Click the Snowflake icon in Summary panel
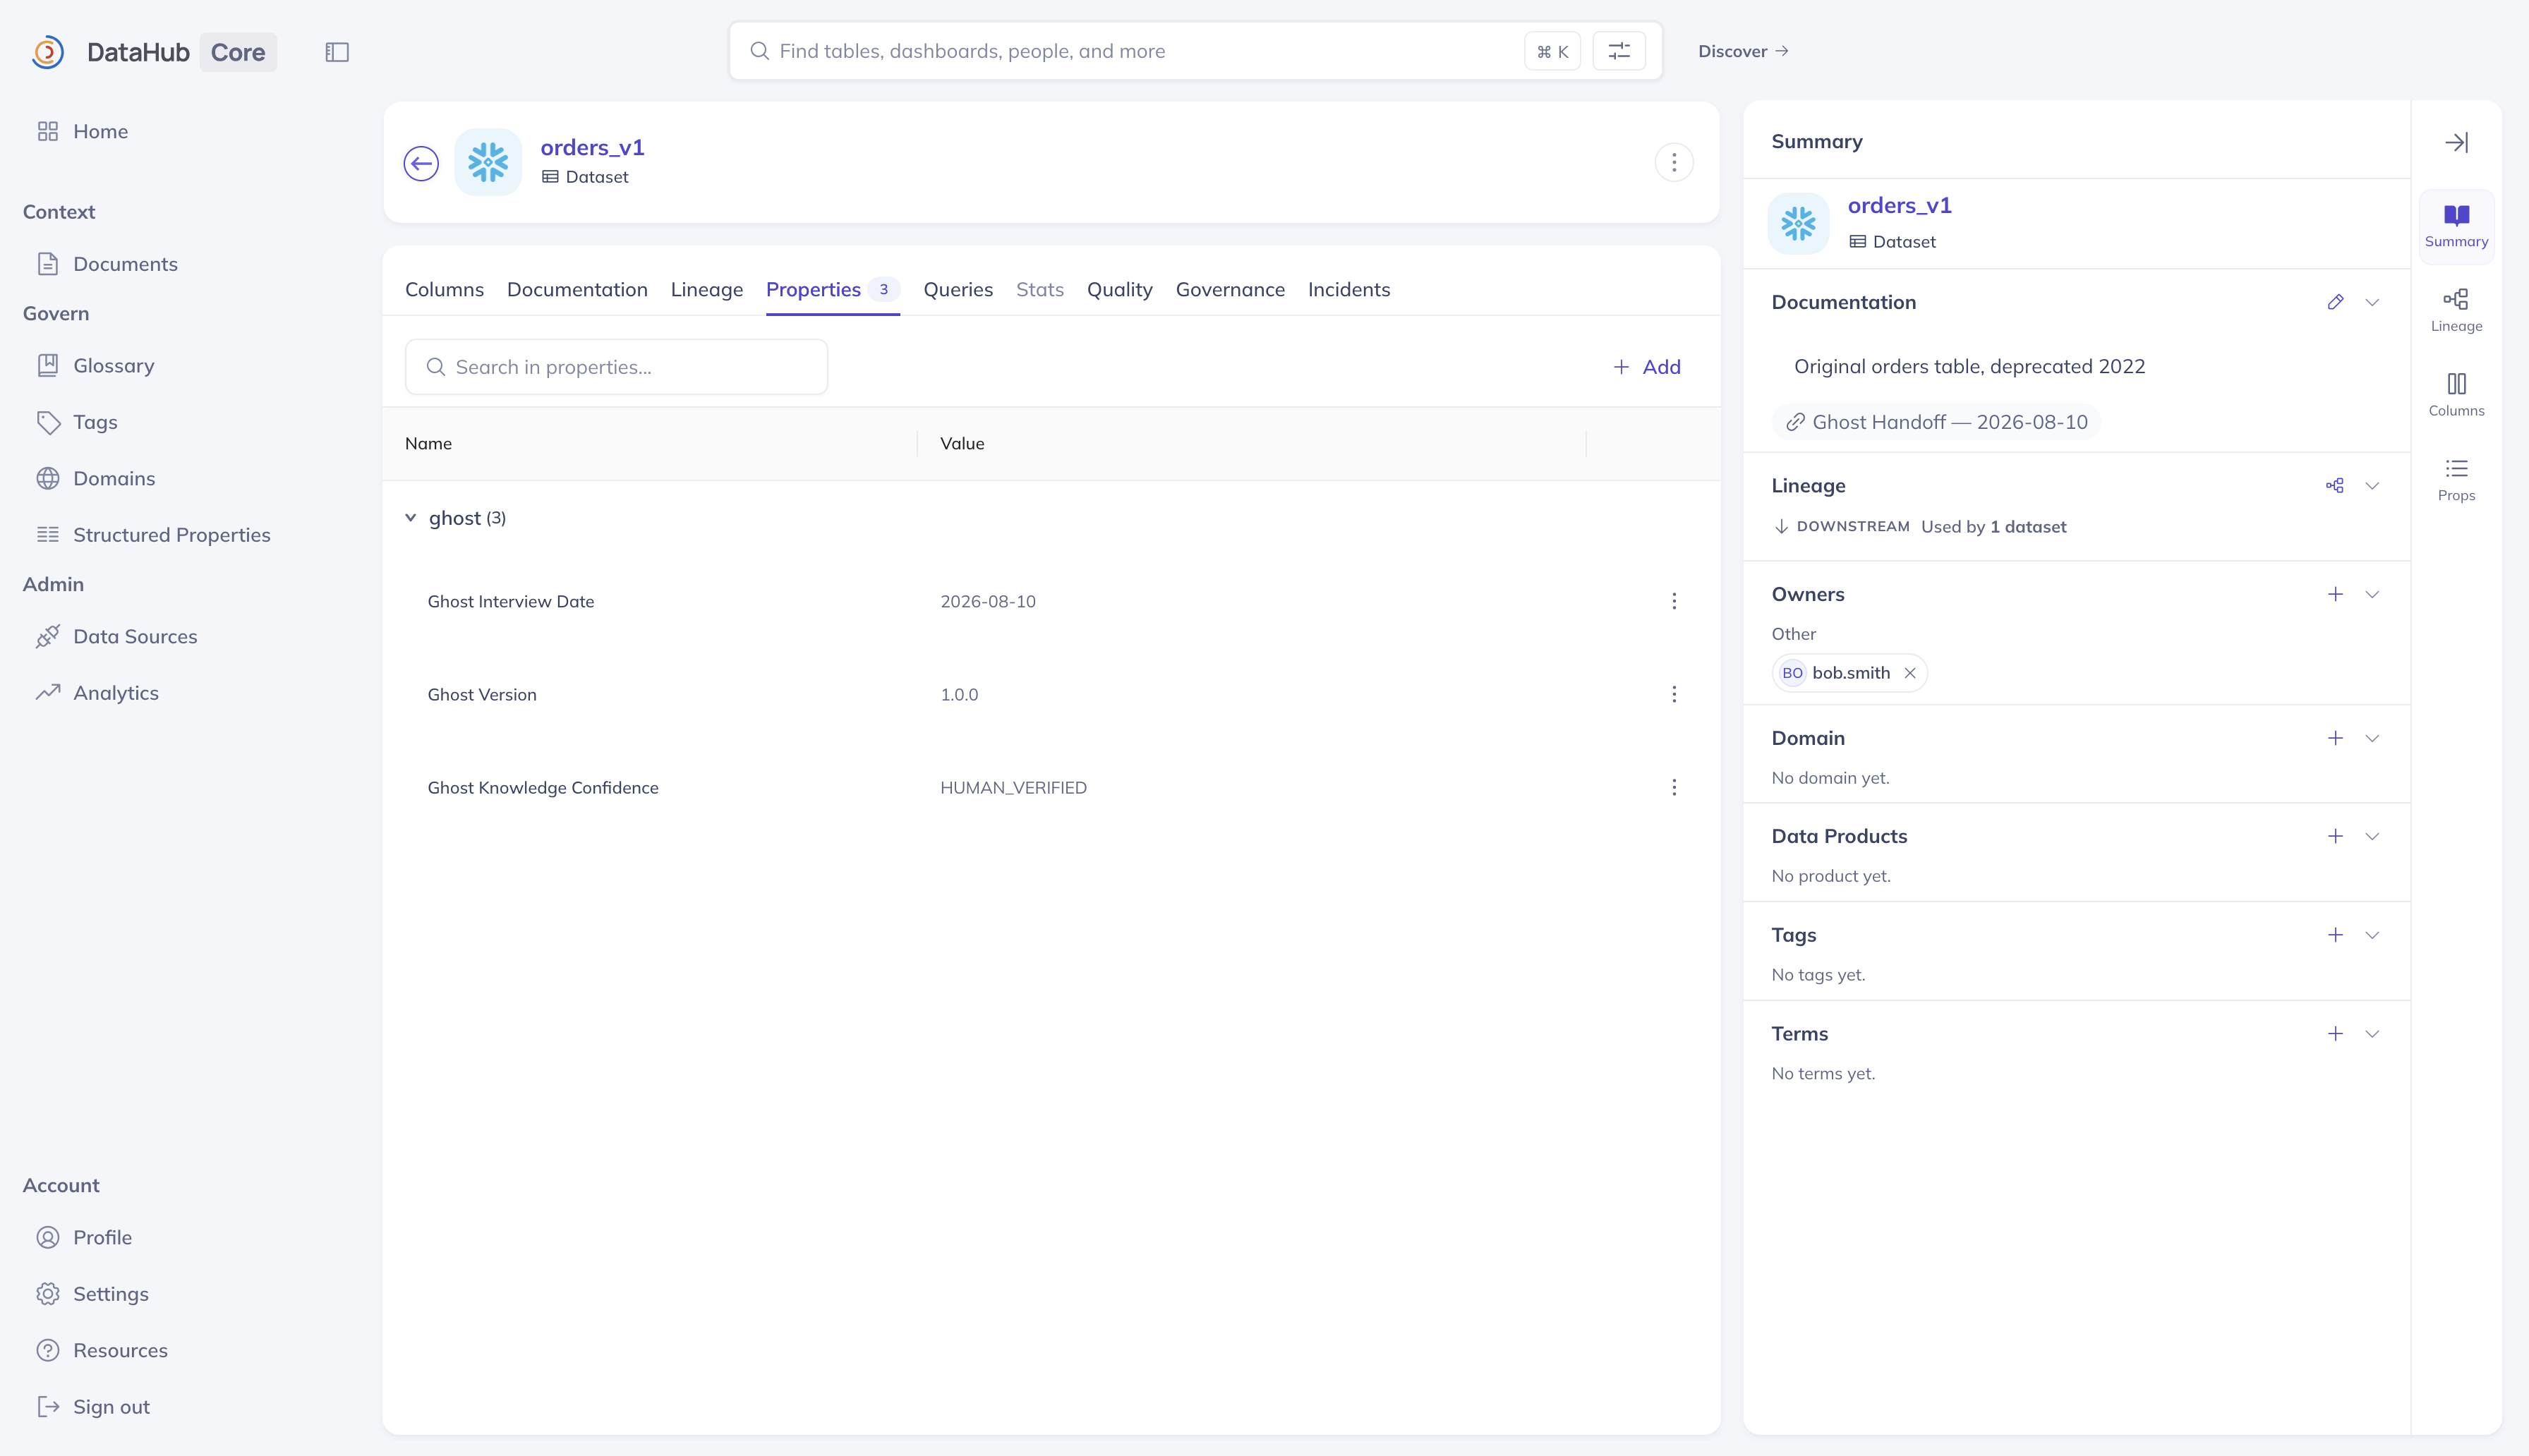This screenshot has width=2529, height=1456. pyautogui.click(x=1798, y=223)
